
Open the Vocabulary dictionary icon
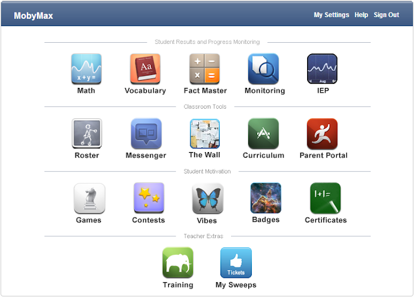coord(145,69)
